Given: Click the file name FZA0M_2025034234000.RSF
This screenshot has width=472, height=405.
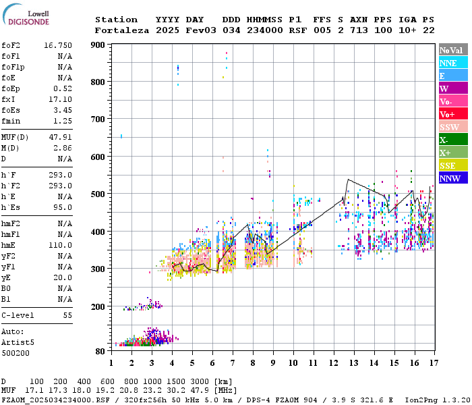Looking at the screenshot, I should [55, 400].
